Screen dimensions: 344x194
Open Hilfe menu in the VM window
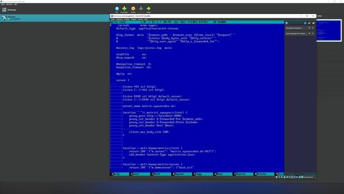[146, 19]
